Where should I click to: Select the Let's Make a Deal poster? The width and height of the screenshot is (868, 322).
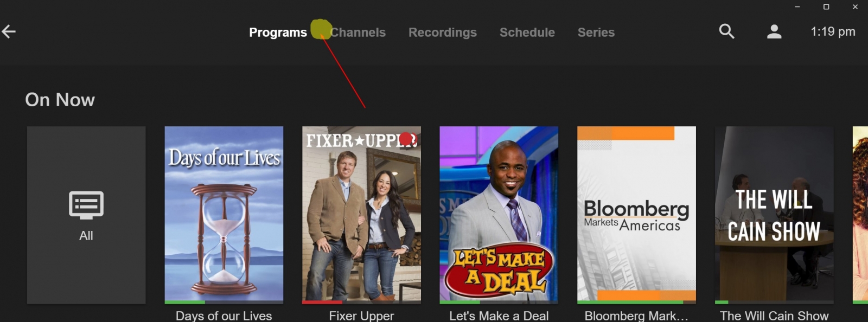coord(499,214)
